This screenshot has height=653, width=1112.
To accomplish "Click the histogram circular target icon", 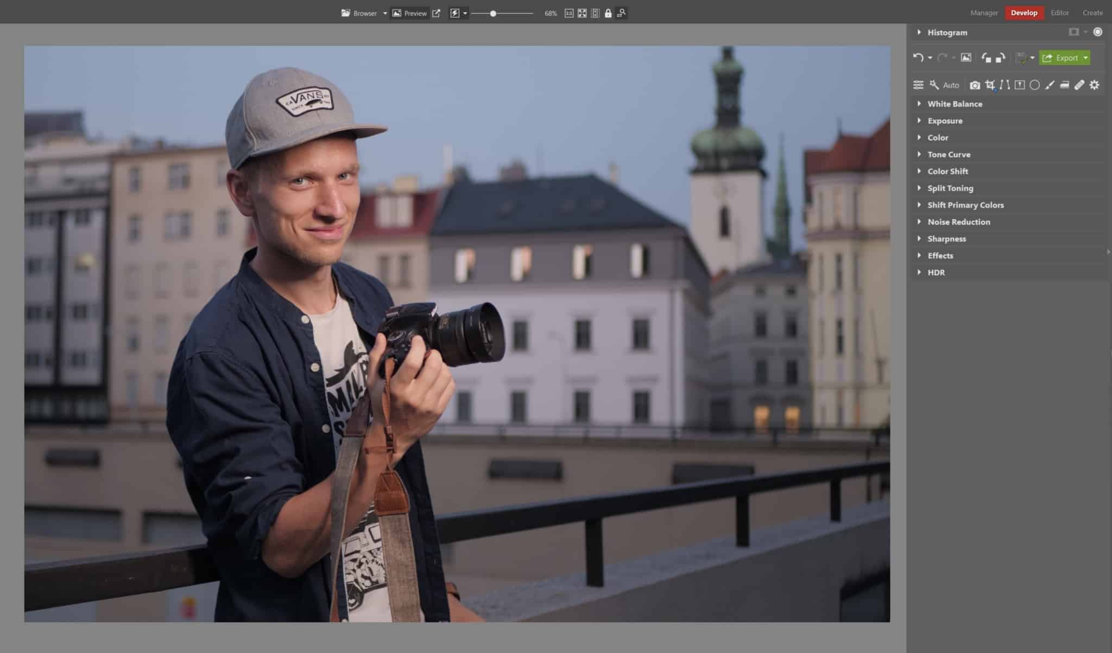I will (1097, 32).
